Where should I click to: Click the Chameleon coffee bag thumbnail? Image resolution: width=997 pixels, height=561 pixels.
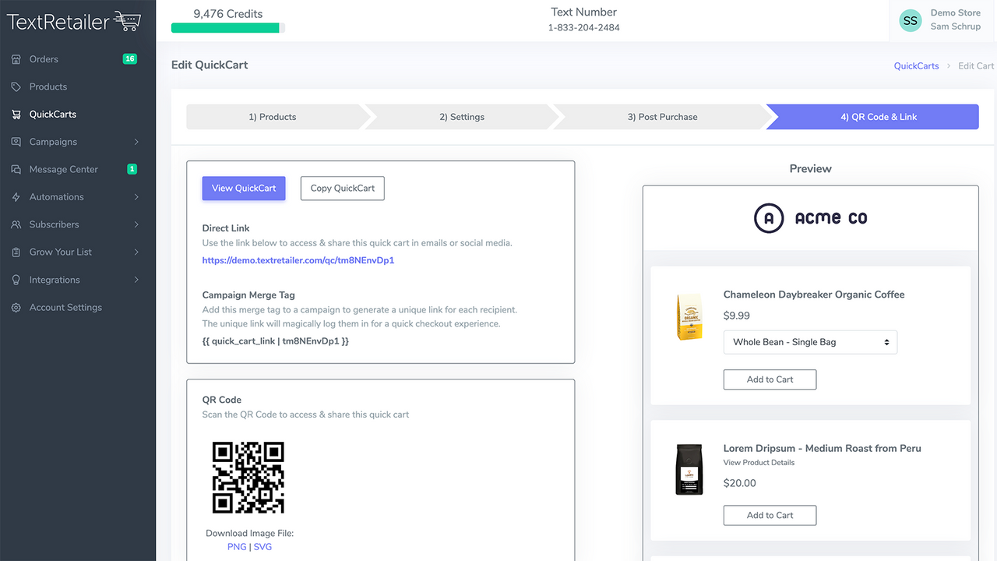click(689, 317)
